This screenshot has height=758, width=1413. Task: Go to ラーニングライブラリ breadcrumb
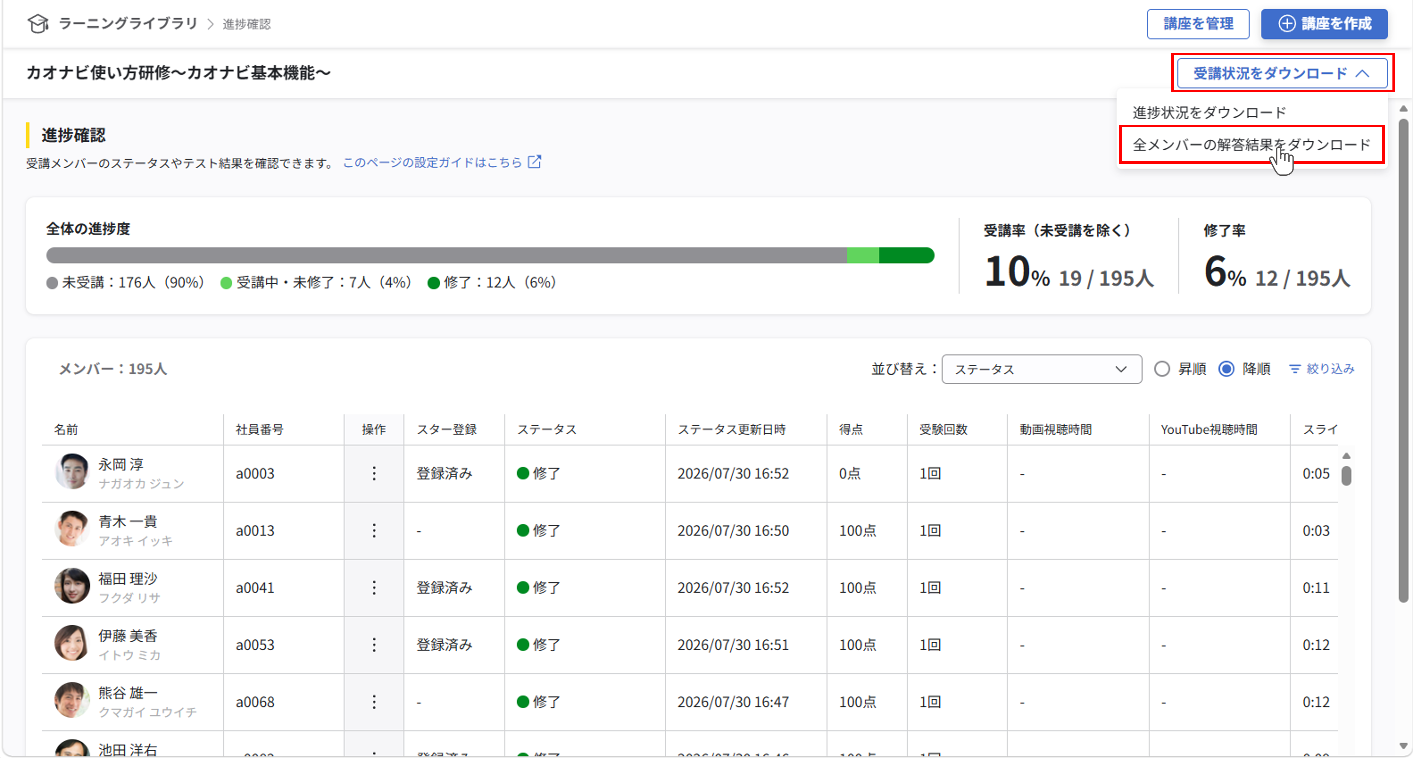[128, 23]
